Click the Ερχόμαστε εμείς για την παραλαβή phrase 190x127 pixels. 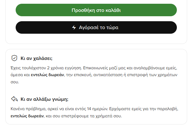[143, 109]
